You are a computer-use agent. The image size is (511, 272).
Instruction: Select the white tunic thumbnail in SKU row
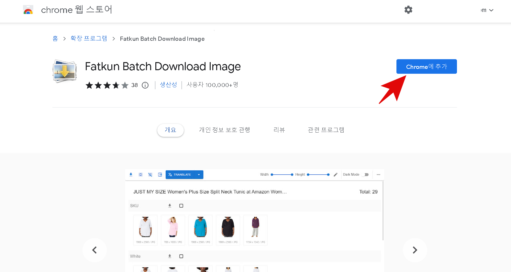tap(145, 230)
